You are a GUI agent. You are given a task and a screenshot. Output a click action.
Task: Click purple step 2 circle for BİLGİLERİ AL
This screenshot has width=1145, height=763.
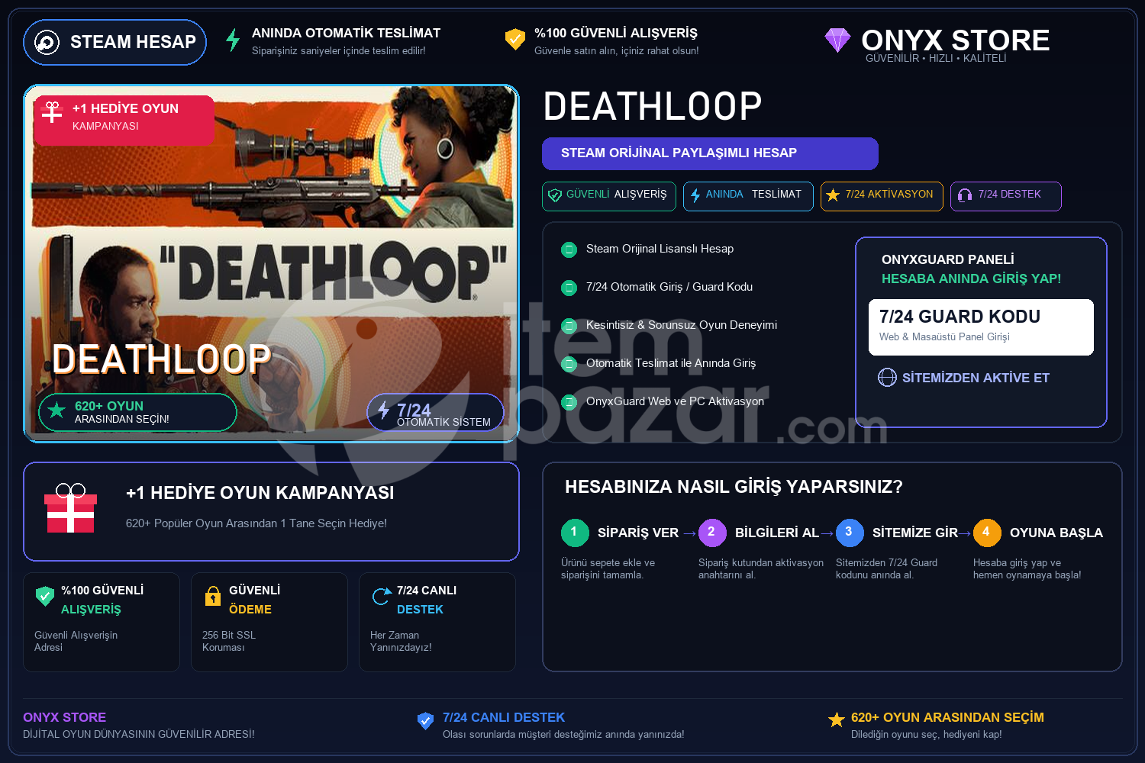[712, 533]
